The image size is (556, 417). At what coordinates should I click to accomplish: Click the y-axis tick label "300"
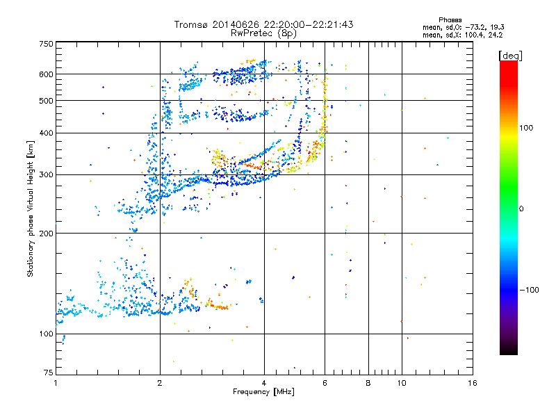(x=46, y=174)
